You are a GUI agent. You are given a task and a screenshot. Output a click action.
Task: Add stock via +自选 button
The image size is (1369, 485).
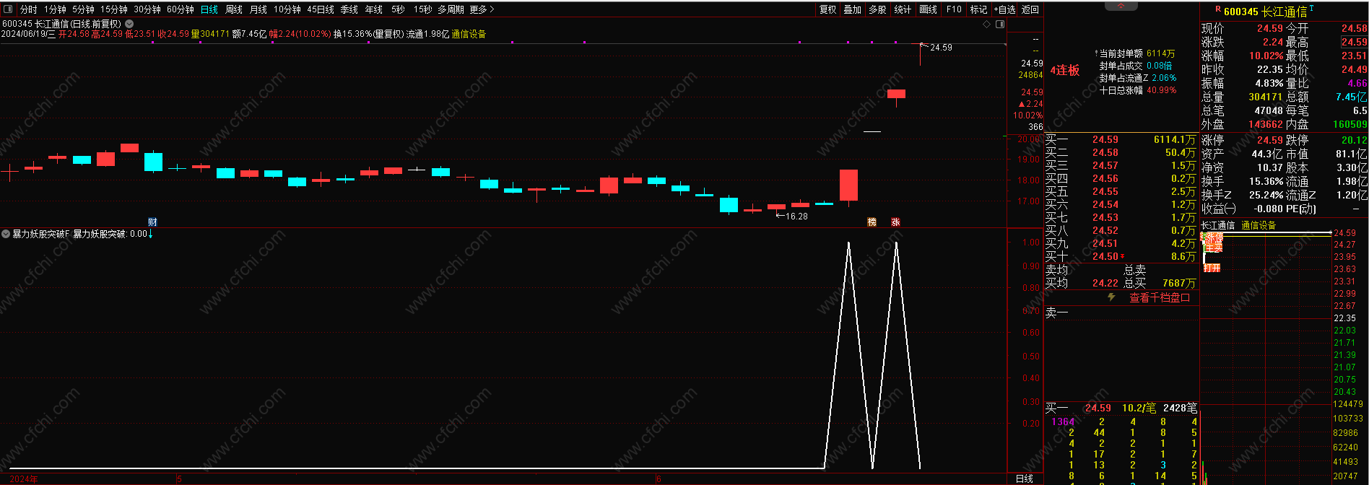tap(1004, 9)
